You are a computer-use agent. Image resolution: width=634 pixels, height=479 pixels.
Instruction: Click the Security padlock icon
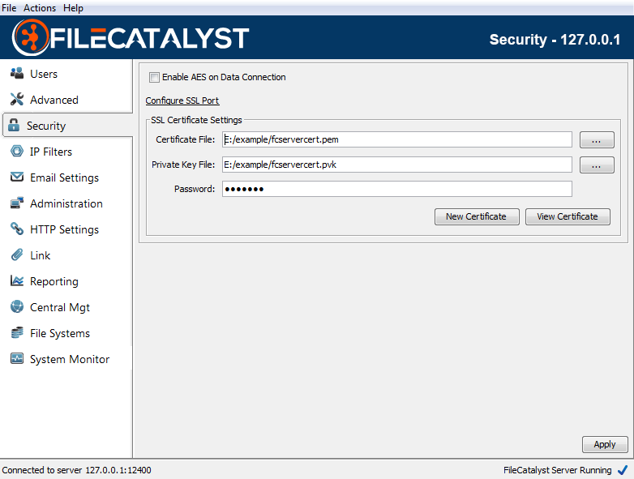14,125
